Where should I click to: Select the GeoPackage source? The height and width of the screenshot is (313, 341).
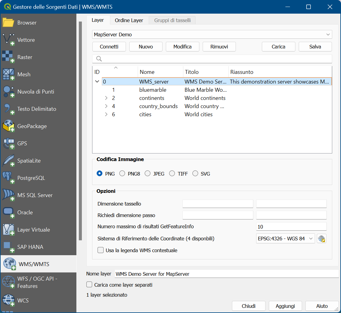click(38, 126)
